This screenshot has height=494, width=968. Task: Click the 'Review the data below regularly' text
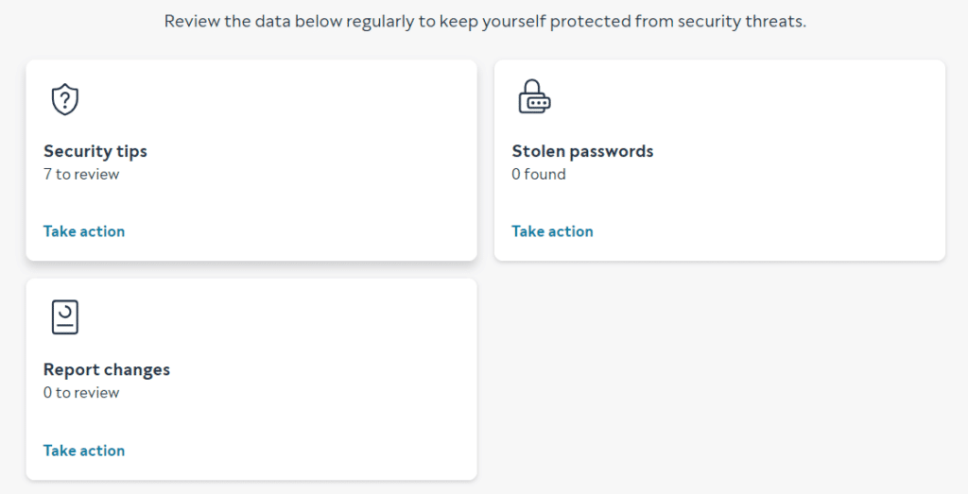(x=485, y=21)
